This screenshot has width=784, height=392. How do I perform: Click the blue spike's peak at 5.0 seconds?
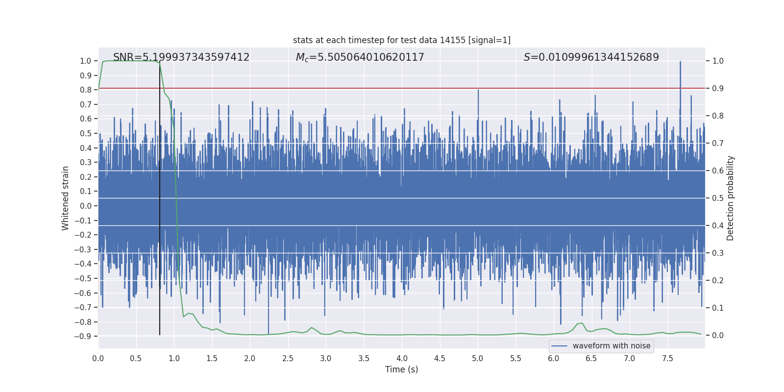(x=478, y=90)
